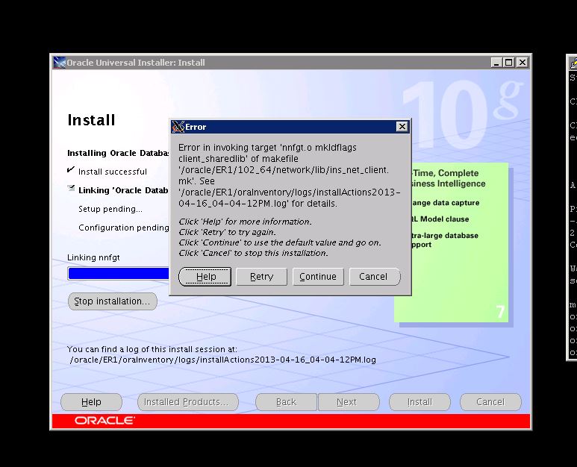Click the Next button
577x467 pixels.
tap(348, 402)
